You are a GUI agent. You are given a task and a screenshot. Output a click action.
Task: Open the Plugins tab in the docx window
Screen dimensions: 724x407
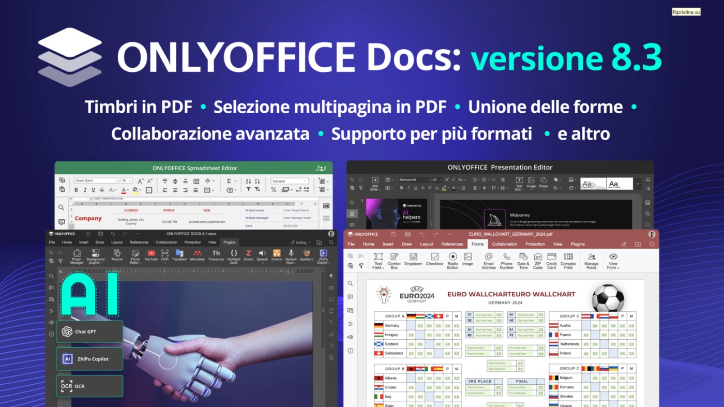[229, 242]
